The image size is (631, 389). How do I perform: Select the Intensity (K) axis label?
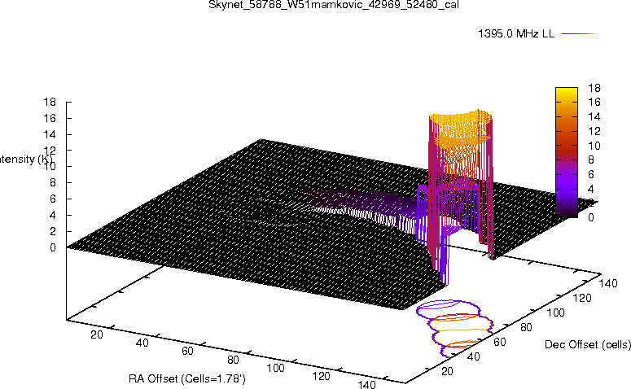26,160
